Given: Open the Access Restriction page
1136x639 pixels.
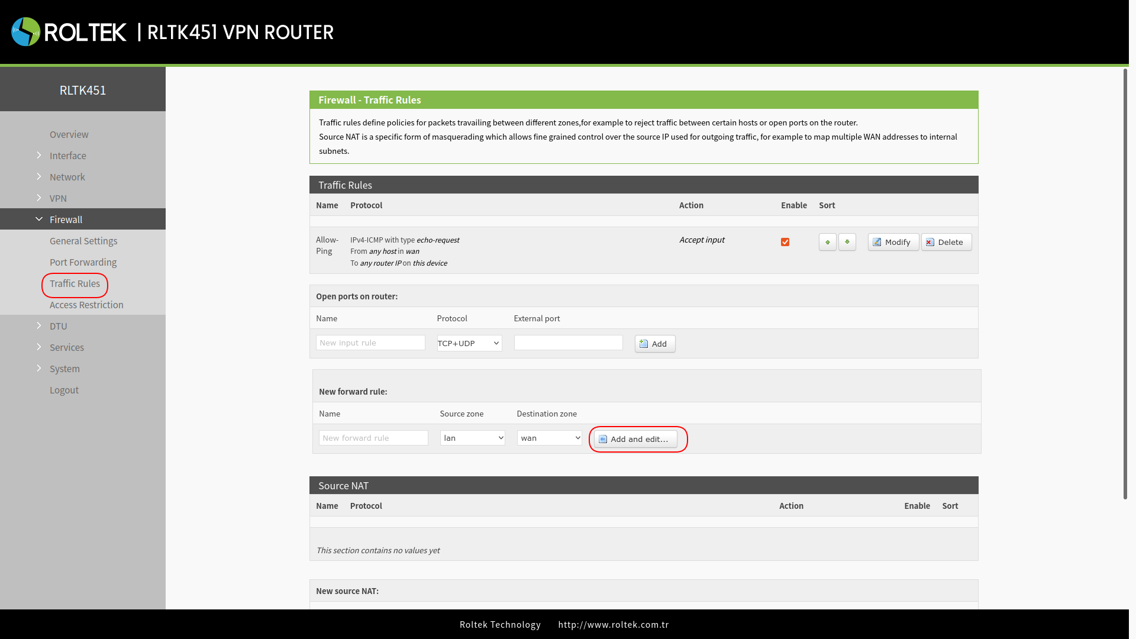Looking at the screenshot, I should coord(86,305).
